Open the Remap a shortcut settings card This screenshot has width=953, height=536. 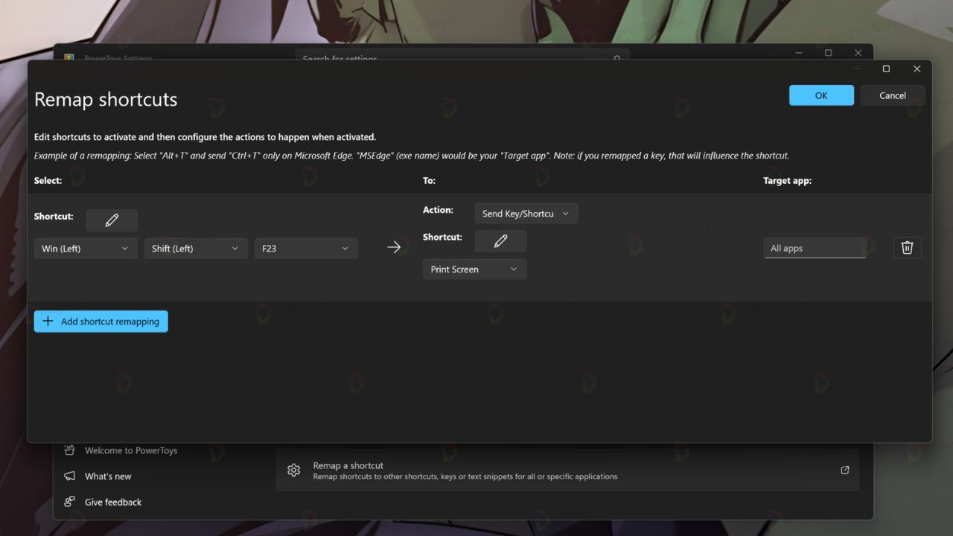pos(567,470)
